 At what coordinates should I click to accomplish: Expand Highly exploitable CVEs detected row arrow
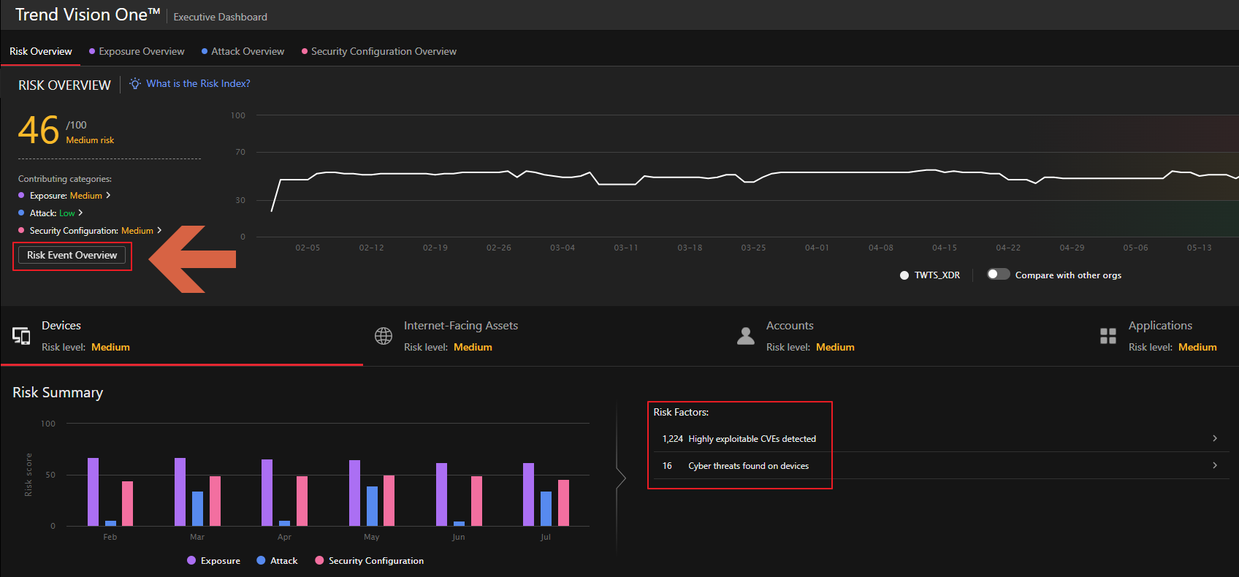point(1215,438)
